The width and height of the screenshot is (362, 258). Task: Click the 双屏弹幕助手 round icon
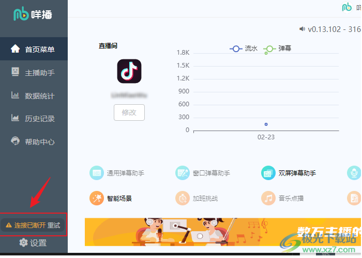268,173
